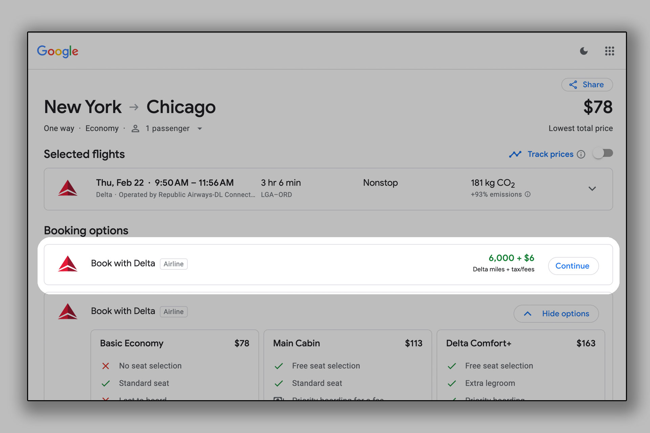Screen dimensions: 650x433
Task: Collapse fares with Hide options
Action: [556, 314]
